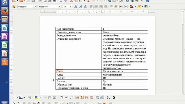Launch Firefox from the launcher
The width and height of the screenshot is (185, 104).
(x=5, y=11)
